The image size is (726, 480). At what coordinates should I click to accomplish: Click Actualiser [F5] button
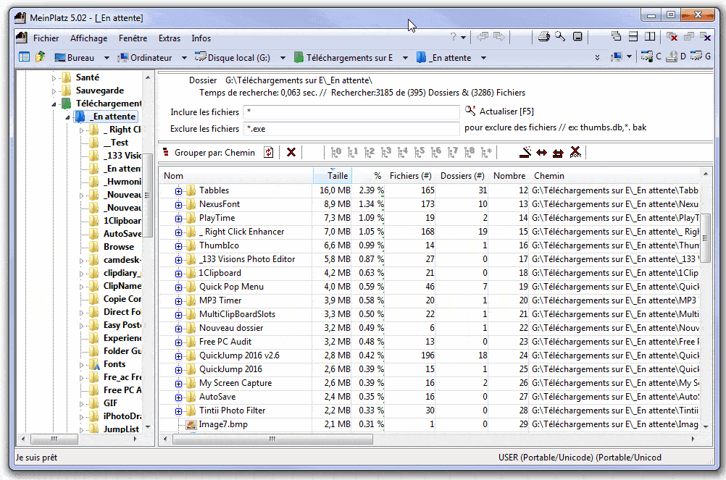click(x=500, y=111)
